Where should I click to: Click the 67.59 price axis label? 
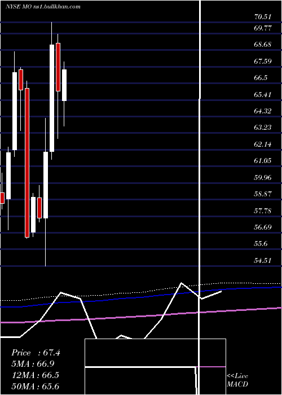tap(263, 61)
